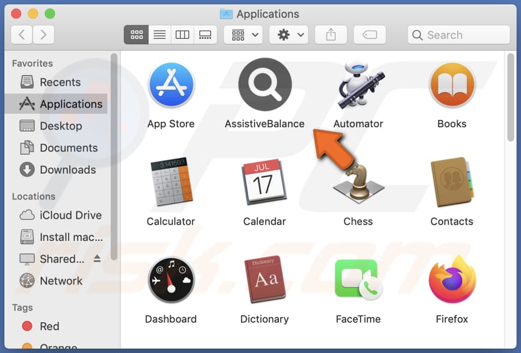The image size is (521, 353).
Task: Switch to icon view
Action: (x=137, y=34)
